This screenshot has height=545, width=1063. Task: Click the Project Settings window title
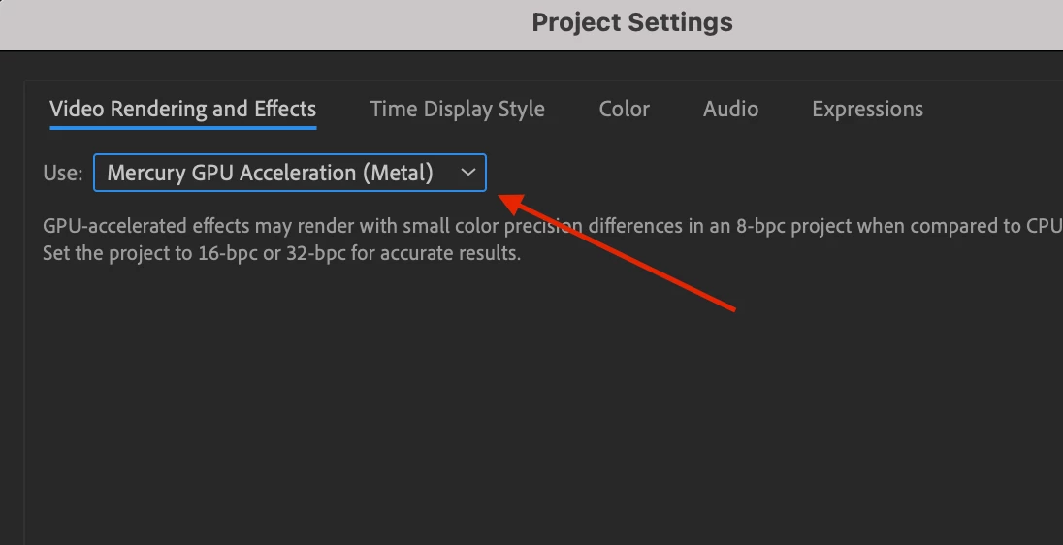(x=631, y=22)
